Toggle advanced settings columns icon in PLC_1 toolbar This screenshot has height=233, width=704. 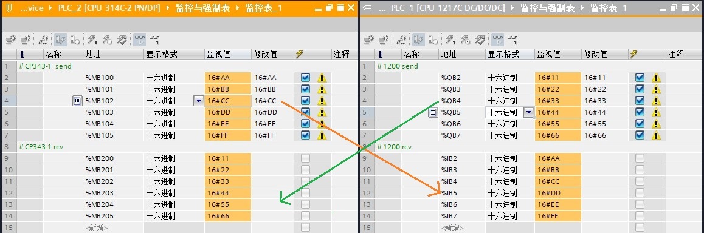click(433, 40)
